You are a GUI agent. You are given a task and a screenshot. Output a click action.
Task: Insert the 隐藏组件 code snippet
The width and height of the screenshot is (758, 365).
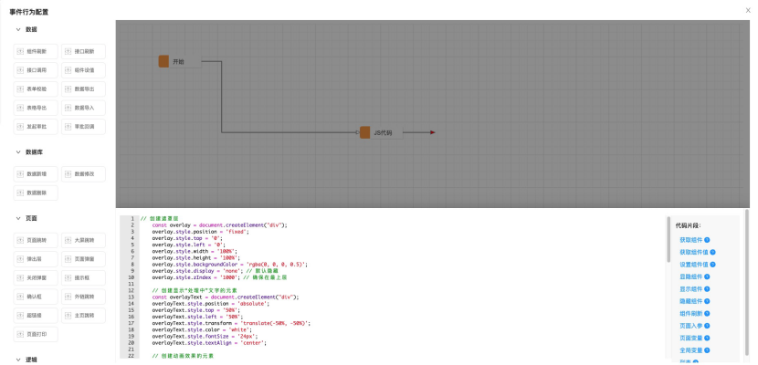[x=690, y=301]
